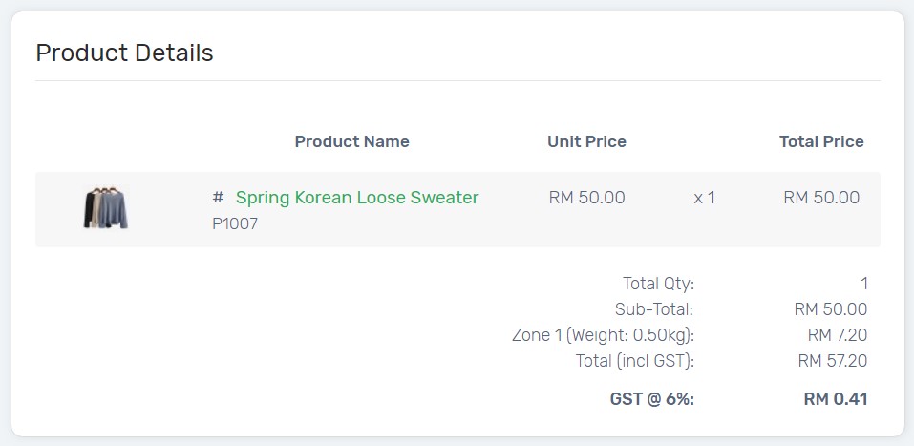914x446 pixels.
Task: Click the Product Details heading
Action: (125, 53)
